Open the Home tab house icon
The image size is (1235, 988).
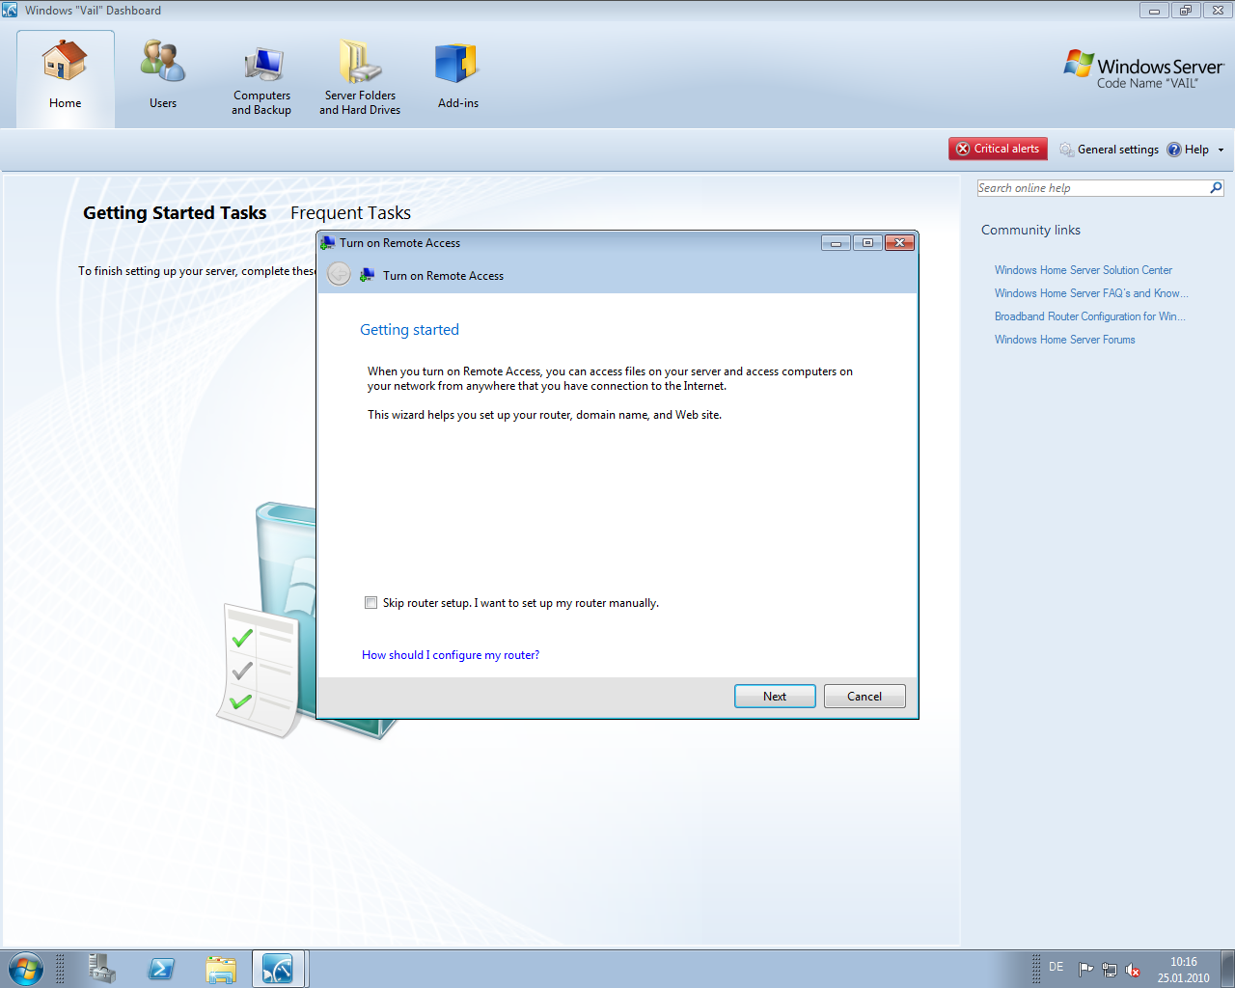[65, 62]
